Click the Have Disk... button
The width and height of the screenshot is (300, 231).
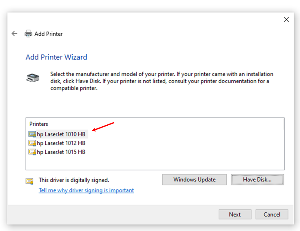257,179
